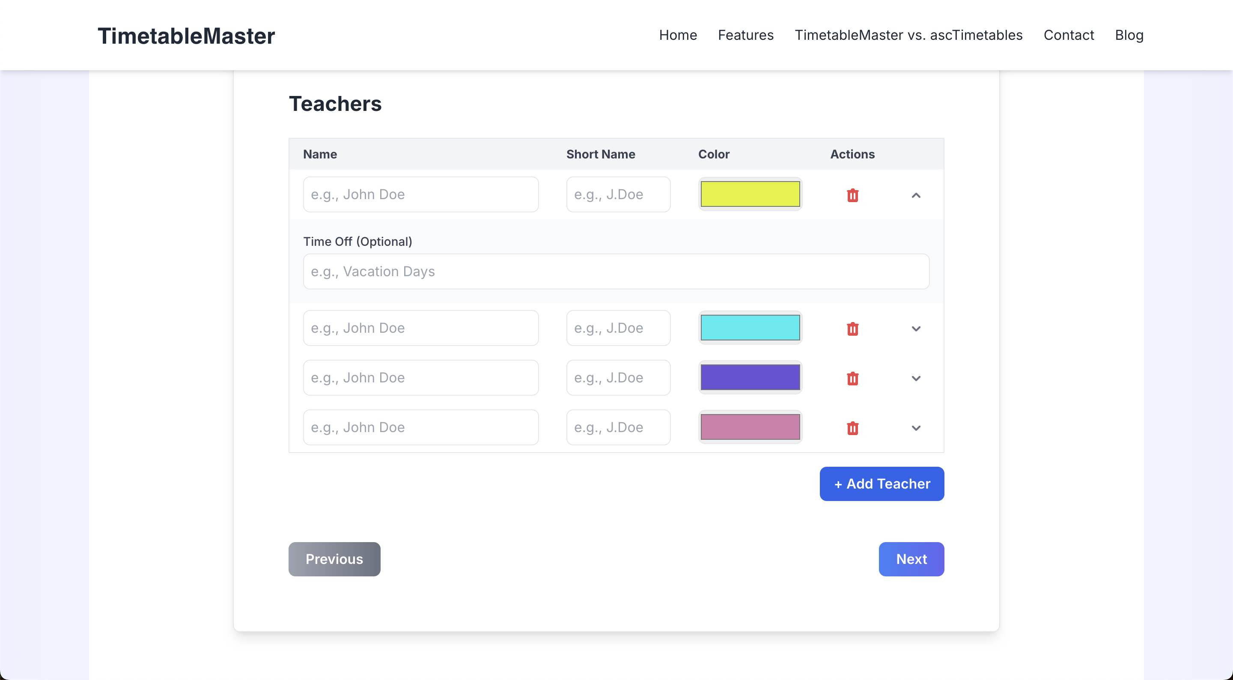
Task: Expand the pink teacher row details
Action: (x=917, y=428)
